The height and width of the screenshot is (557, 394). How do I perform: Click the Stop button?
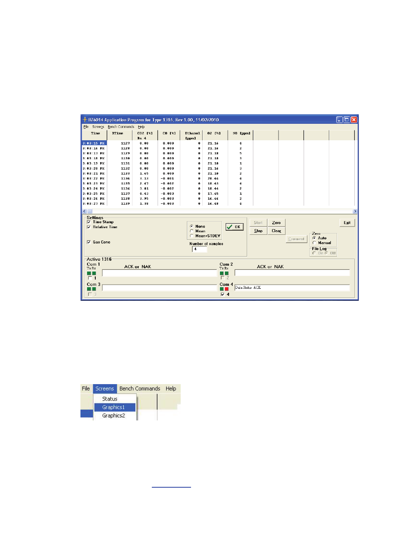pyautogui.click(x=258, y=231)
